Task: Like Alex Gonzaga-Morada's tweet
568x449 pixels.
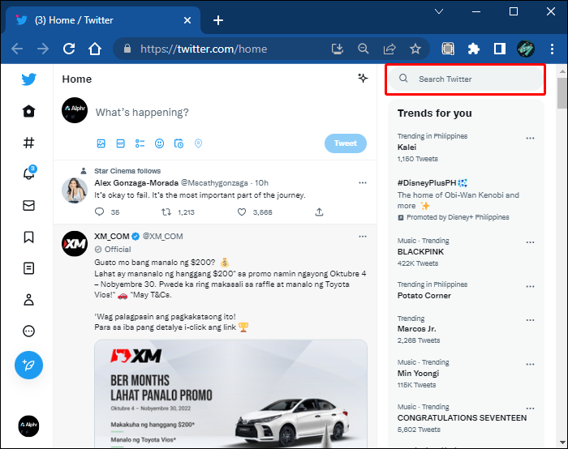Action: pos(242,212)
